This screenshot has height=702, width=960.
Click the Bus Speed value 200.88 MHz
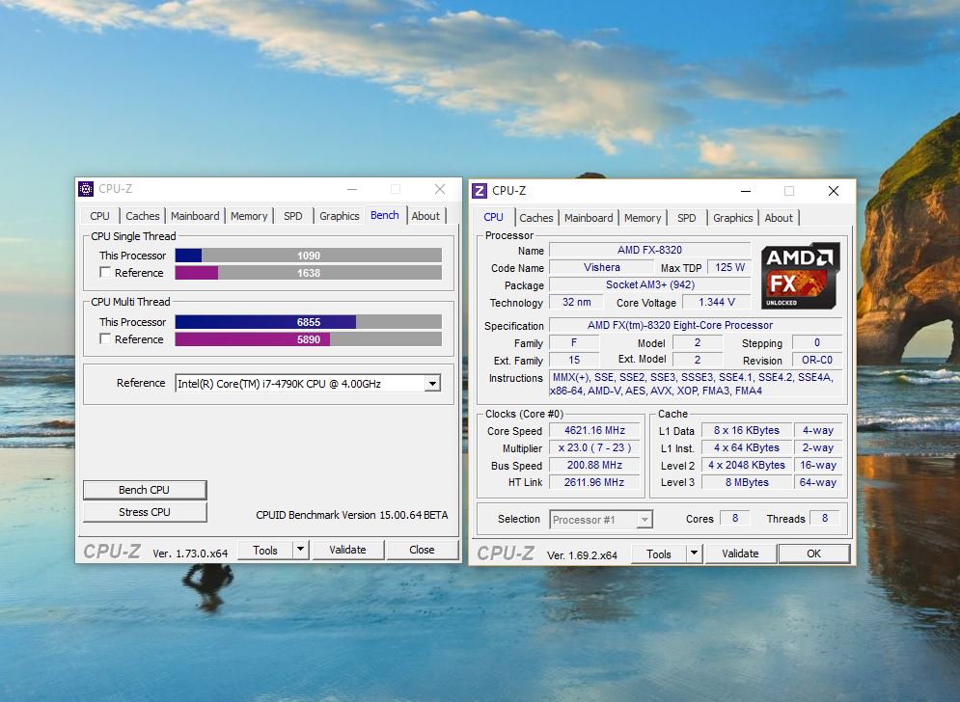tap(594, 465)
